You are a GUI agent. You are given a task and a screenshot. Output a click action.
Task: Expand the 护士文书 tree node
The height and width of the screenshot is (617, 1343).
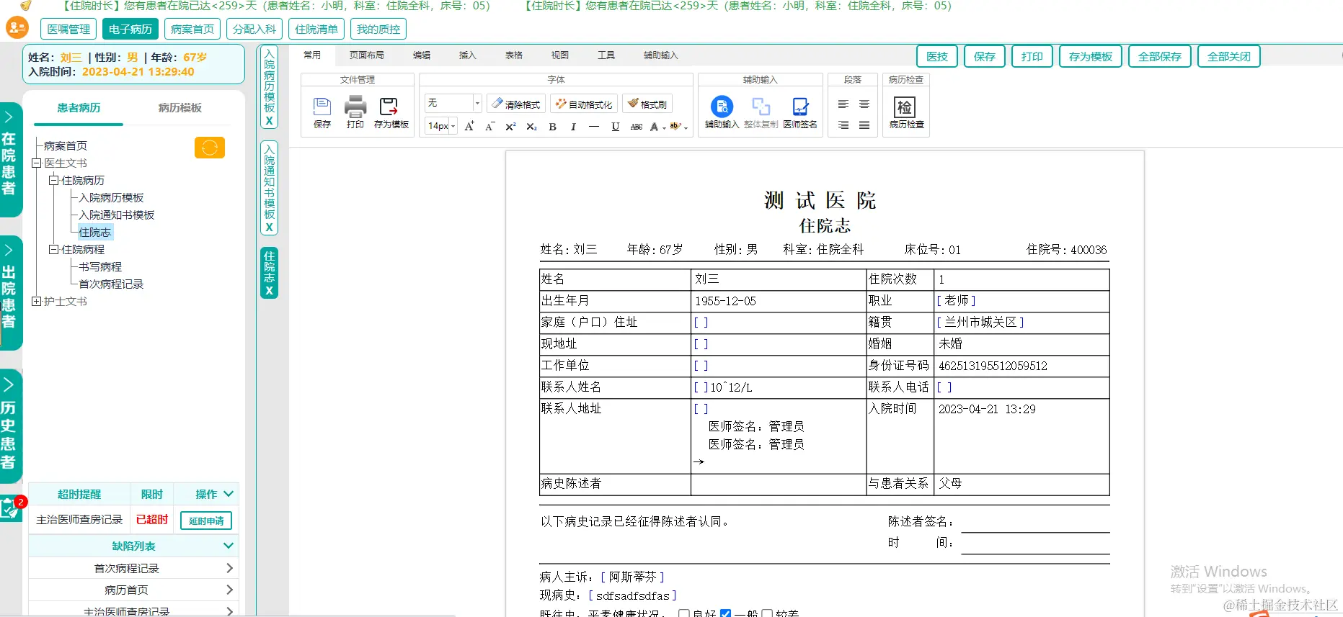(x=36, y=302)
